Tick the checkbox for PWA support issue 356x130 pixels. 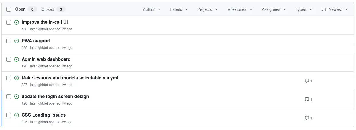coord(9,41)
